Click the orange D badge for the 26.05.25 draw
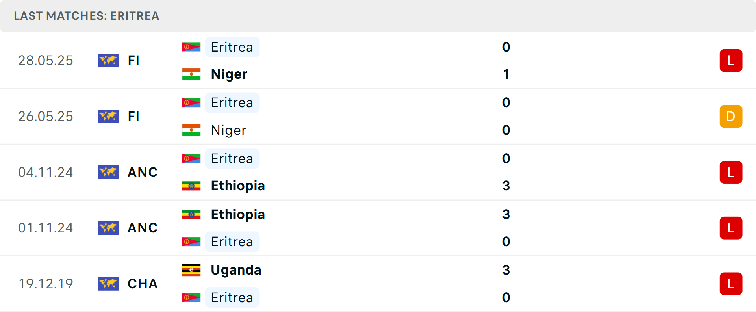The height and width of the screenshot is (312, 756). pyautogui.click(x=731, y=116)
